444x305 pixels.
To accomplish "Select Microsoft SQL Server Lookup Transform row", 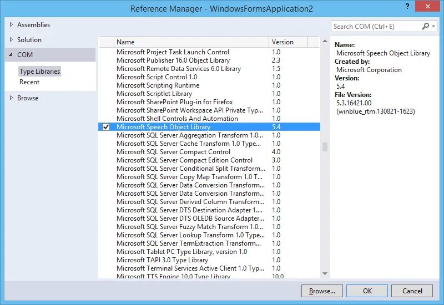I will click(209, 235).
